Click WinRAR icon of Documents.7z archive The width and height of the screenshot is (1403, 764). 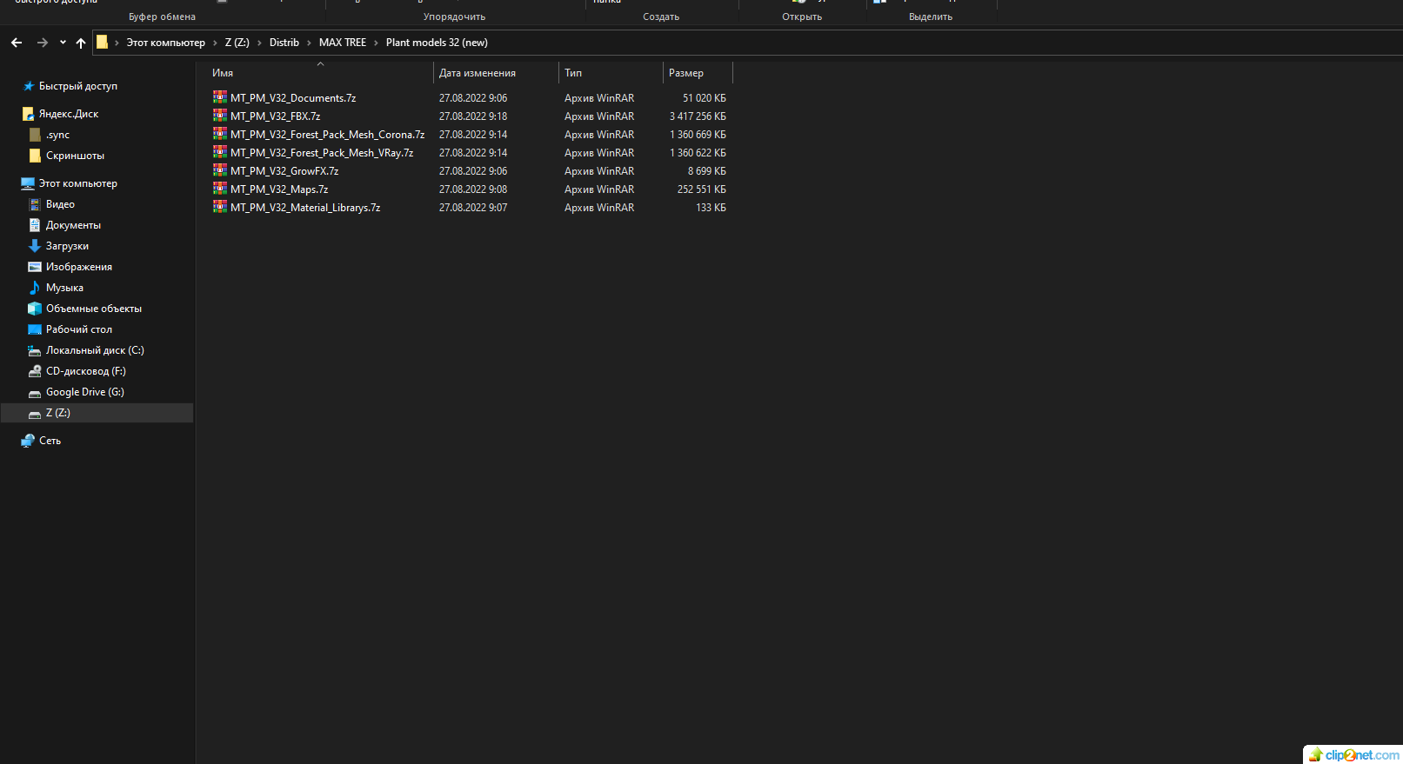pos(220,97)
